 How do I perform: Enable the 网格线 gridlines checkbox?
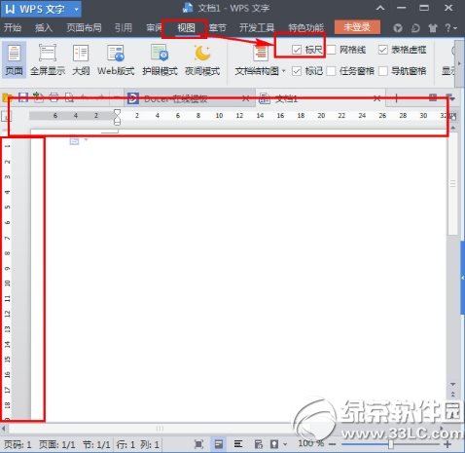pyautogui.click(x=331, y=50)
